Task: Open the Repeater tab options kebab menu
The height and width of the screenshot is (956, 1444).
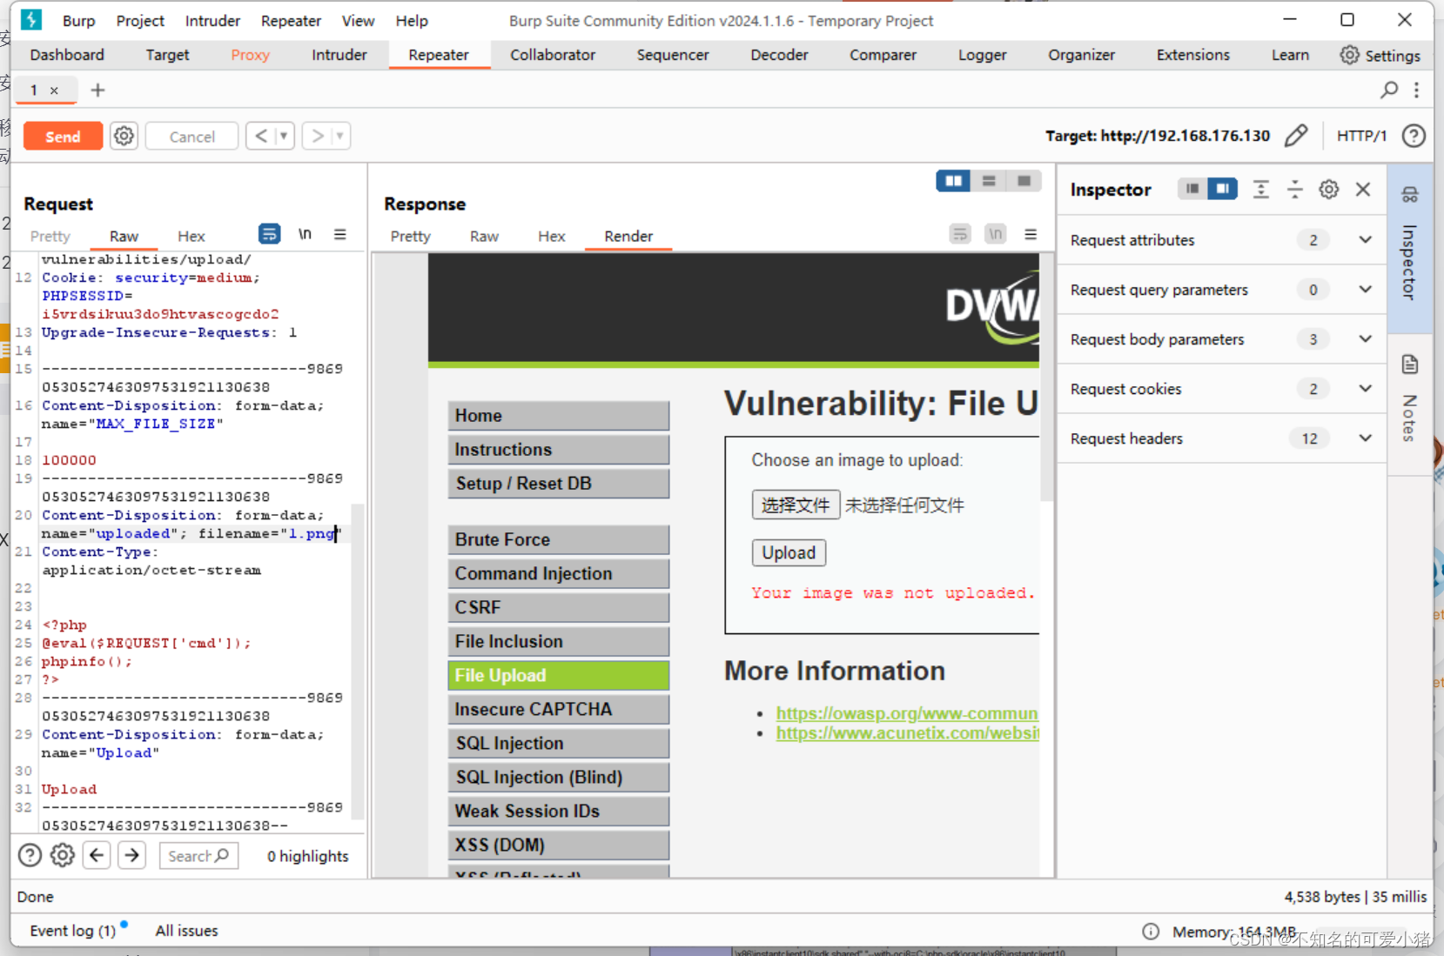Action: 1416,90
